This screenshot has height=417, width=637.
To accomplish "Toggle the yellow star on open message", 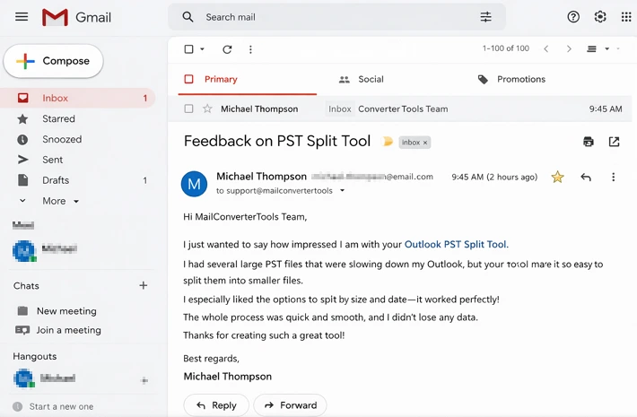I will click(557, 177).
